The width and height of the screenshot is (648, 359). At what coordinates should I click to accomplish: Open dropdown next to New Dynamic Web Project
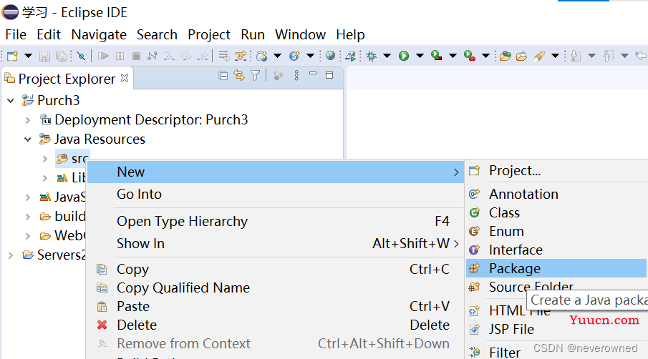pos(277,56)
